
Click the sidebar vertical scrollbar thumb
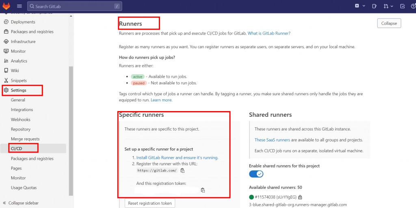(x=71, y=131)
